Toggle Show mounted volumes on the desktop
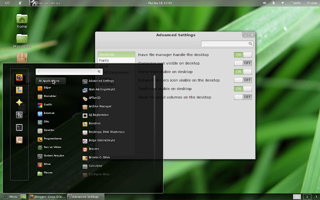This screenshot has width=320, height=200. [x=243, y=97]
